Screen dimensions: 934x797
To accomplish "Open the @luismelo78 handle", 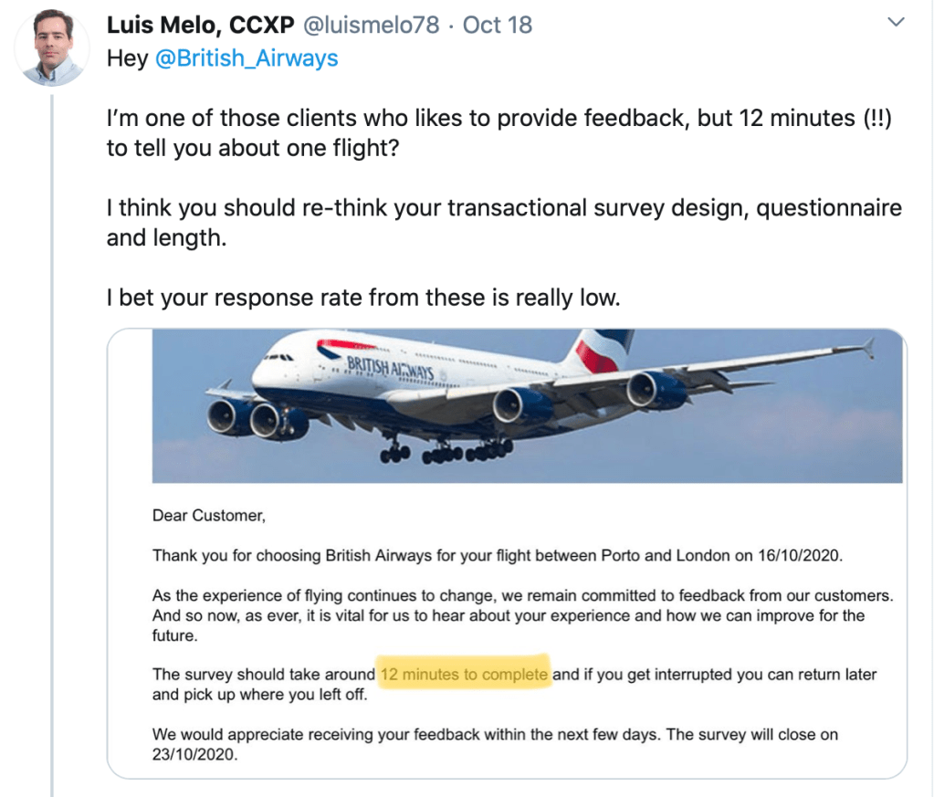I will coord(372,26).
